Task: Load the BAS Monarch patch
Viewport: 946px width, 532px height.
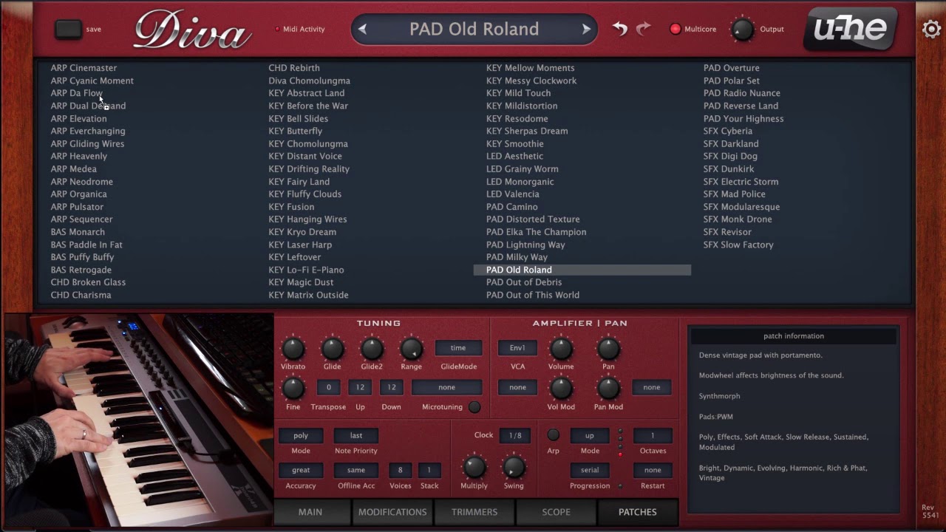Action: (x=78, y=232)
